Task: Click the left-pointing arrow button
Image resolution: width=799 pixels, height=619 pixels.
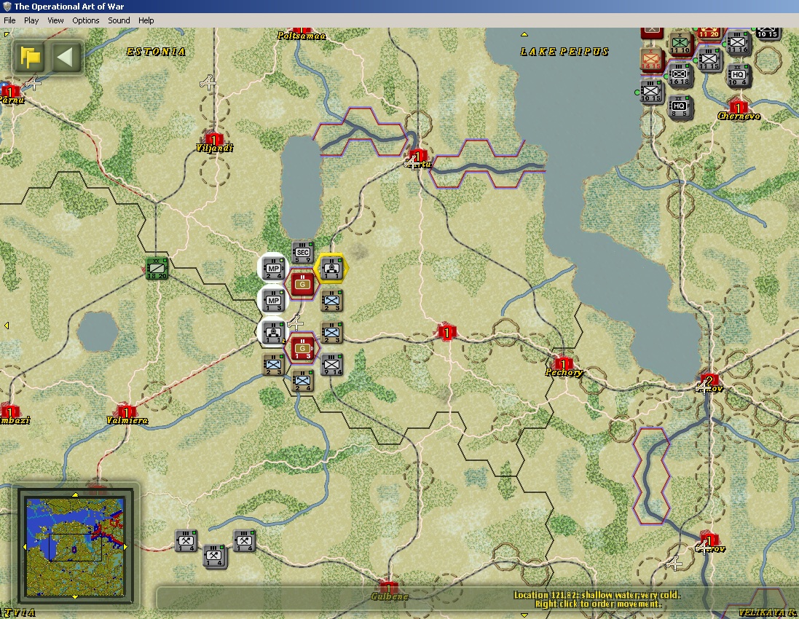Action: tap(66, 57)
